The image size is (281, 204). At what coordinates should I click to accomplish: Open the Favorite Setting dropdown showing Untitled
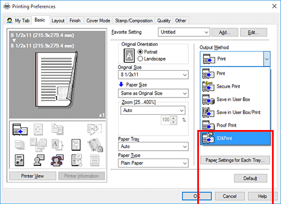coord(184,32)
